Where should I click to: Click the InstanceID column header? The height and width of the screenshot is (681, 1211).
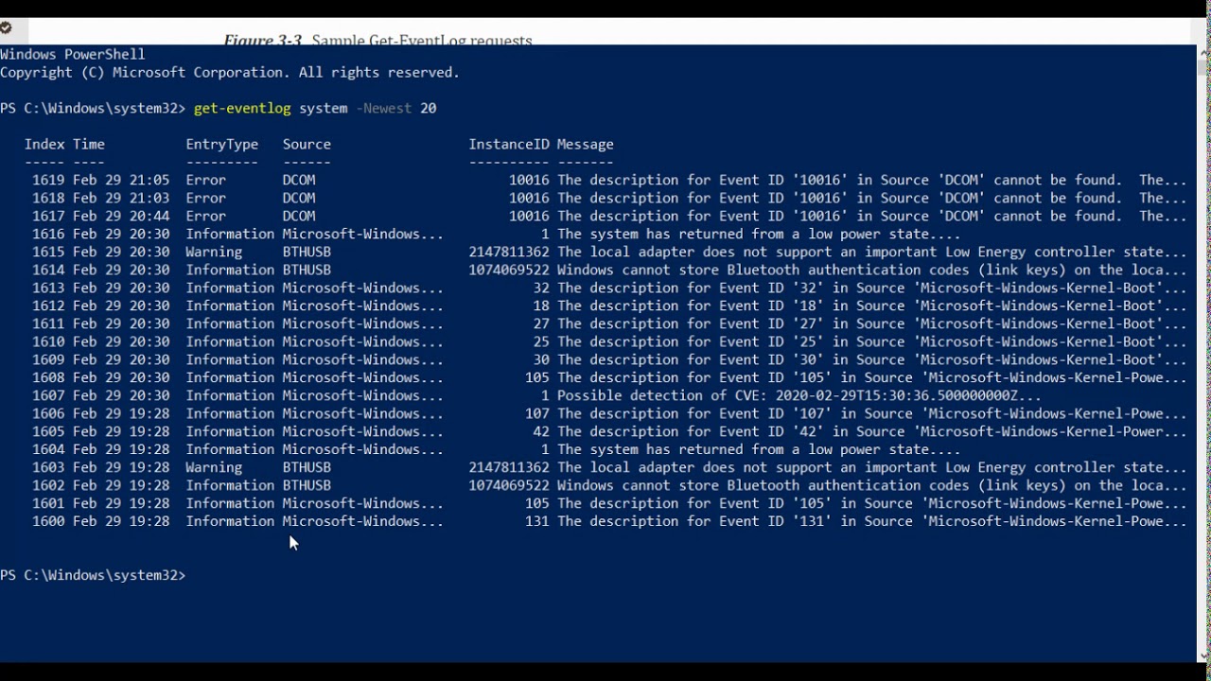pos(508,144)
